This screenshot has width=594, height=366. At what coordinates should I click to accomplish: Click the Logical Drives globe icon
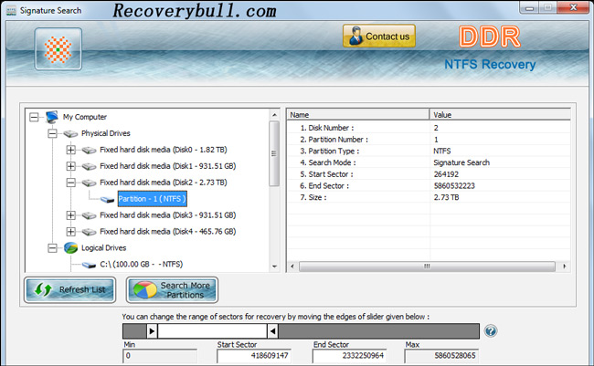(x=70, y=248)
